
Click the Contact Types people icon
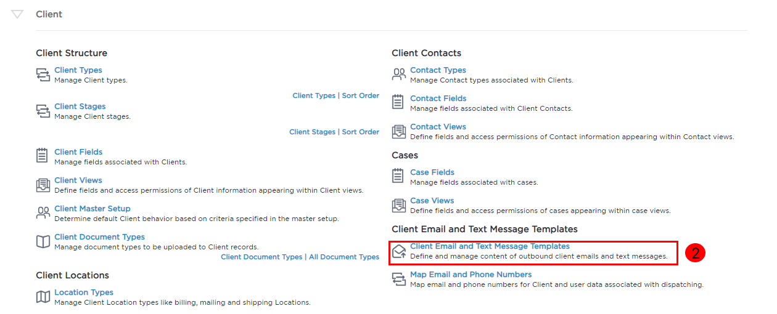tap(399, 75)
